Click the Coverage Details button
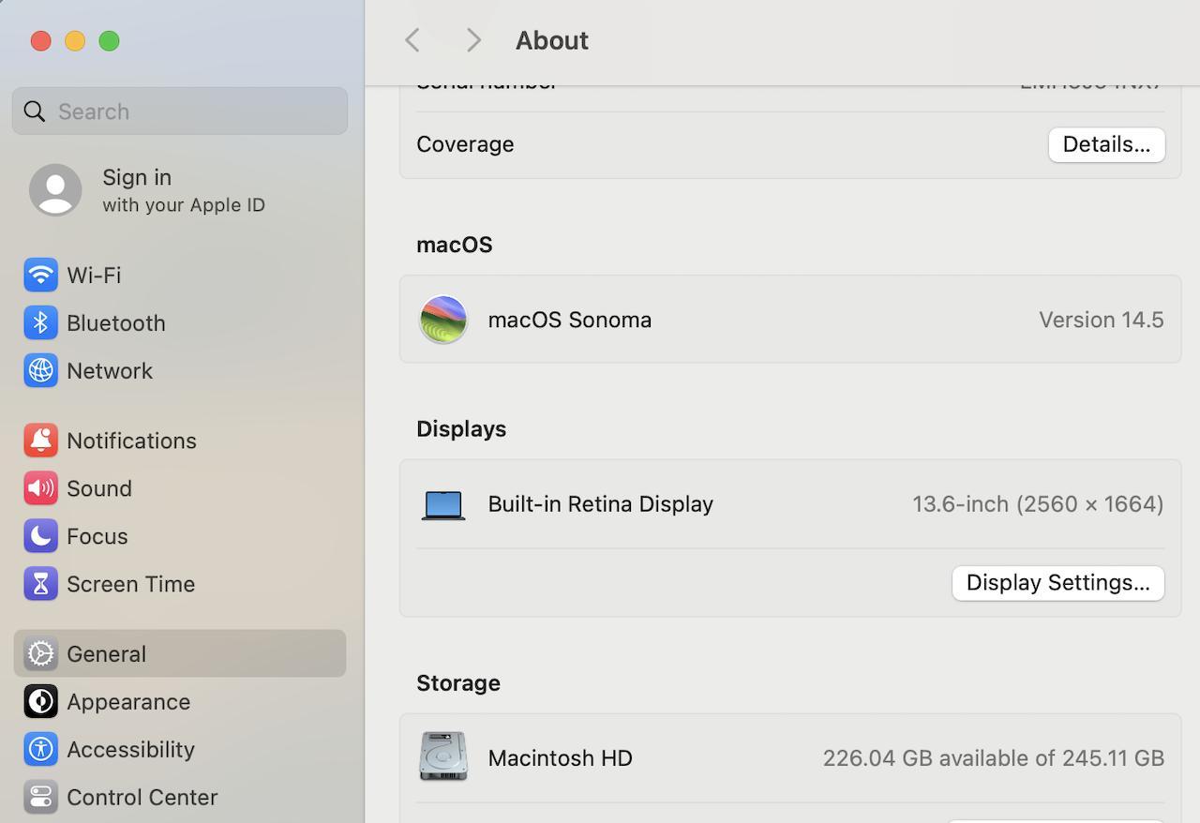 click(1106, 144)
